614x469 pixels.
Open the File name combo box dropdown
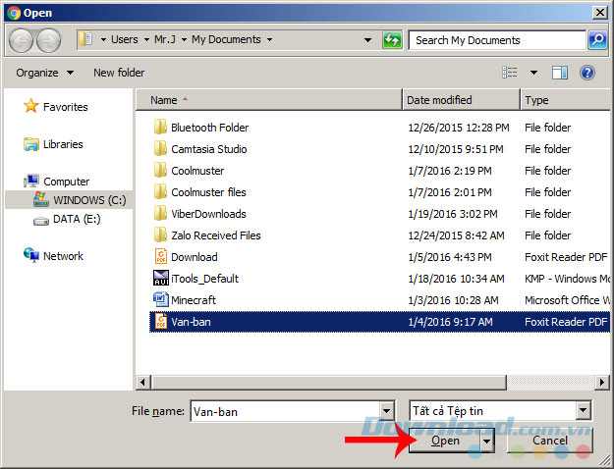point(386,411)
